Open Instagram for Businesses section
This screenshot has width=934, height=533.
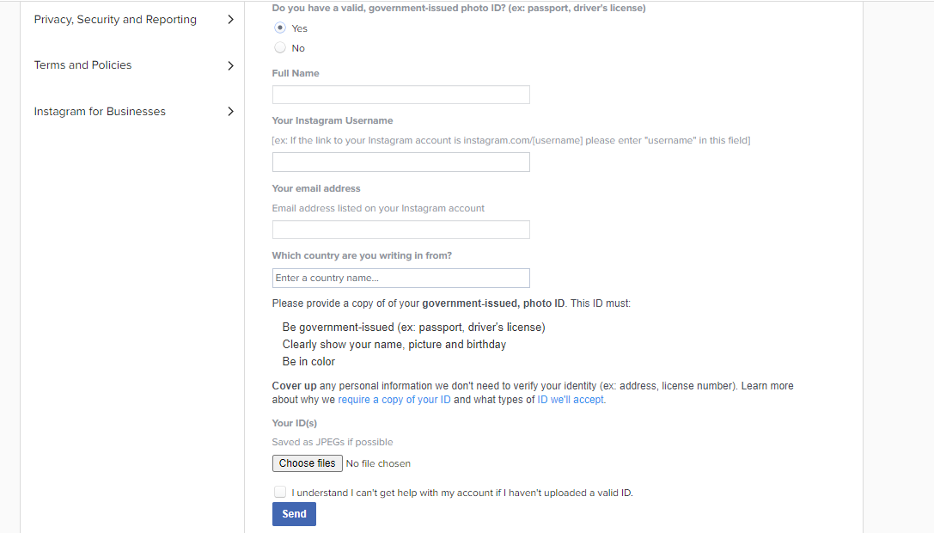click(100, 112)
